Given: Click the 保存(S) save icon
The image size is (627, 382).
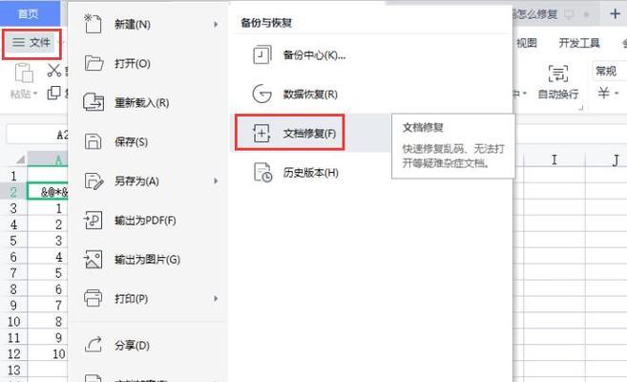Looking at the screenshot, I should point(94,141).
